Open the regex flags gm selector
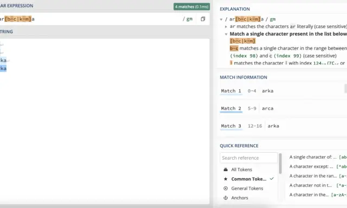Screen dimensions: 347x208 188,19
